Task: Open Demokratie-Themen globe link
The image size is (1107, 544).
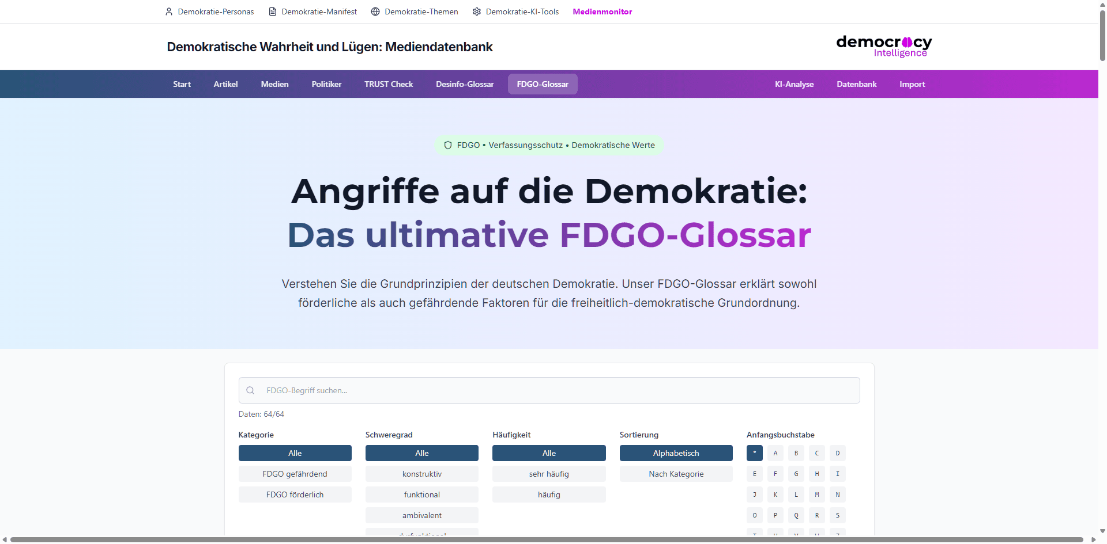Action: [x=415, y=12]
